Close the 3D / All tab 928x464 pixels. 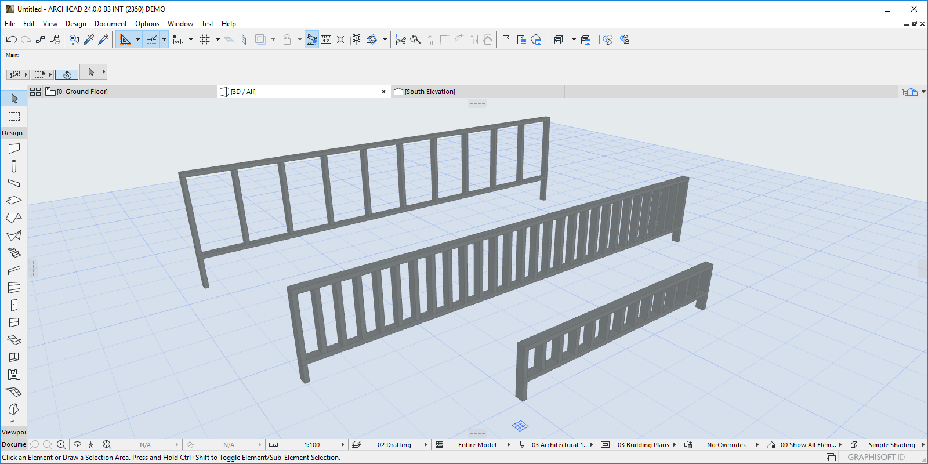coord(383,92)
